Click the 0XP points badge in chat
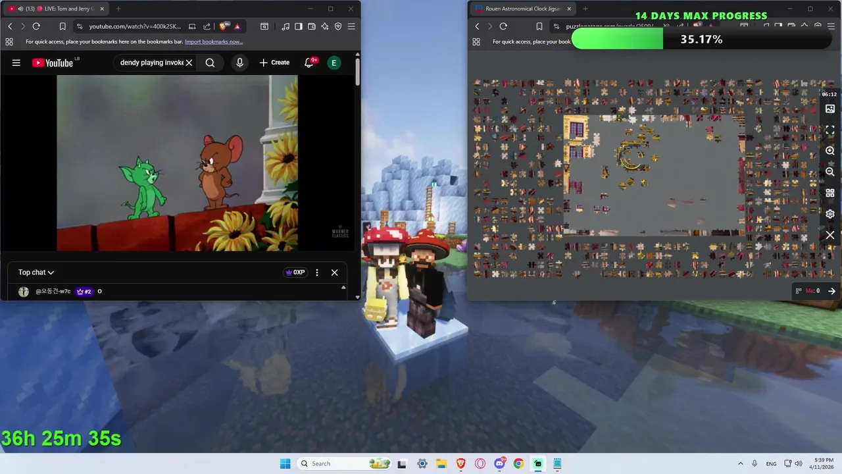The width and height of the screenshot is (842, 474). click(x=295, y=273)
